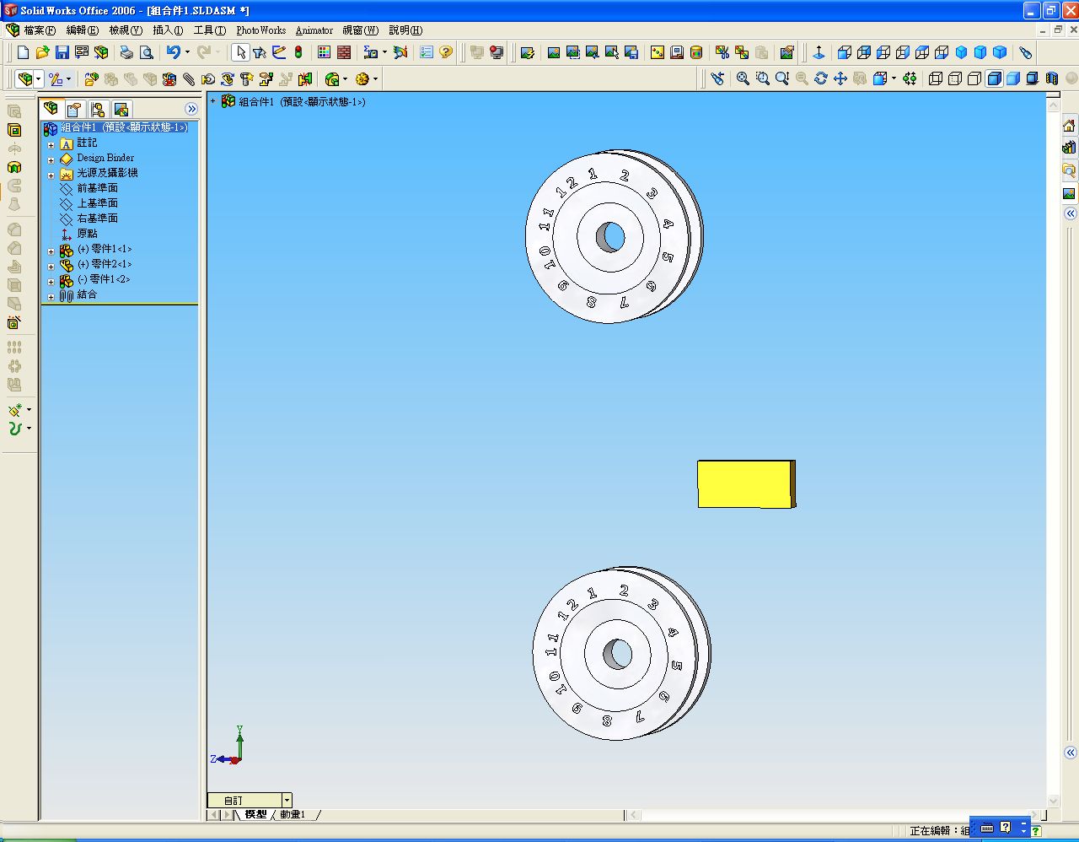This screenshot has height=842, width=1079.
Task: Click the flashlight icon on the Standard Views toolbar
Action: (1025, 52)
